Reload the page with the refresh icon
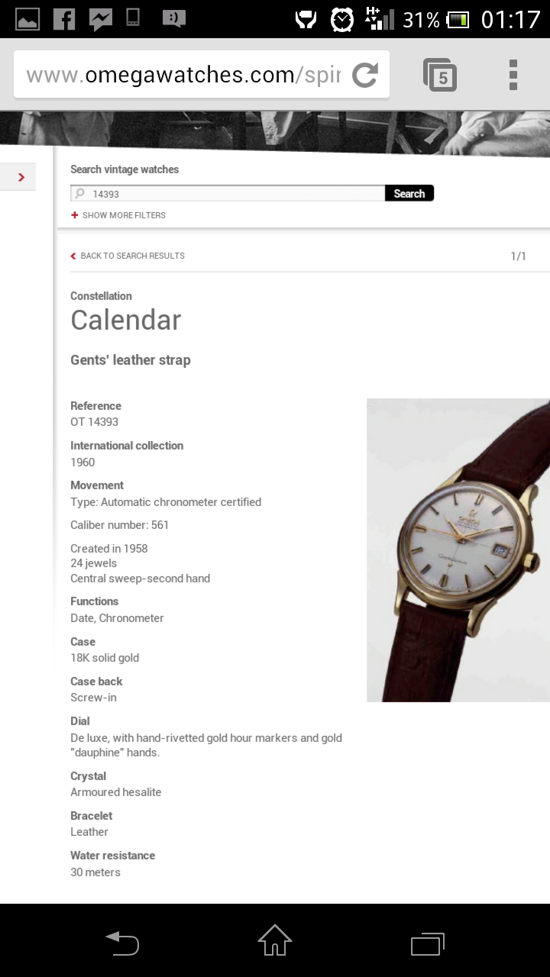 coord(365,75)
